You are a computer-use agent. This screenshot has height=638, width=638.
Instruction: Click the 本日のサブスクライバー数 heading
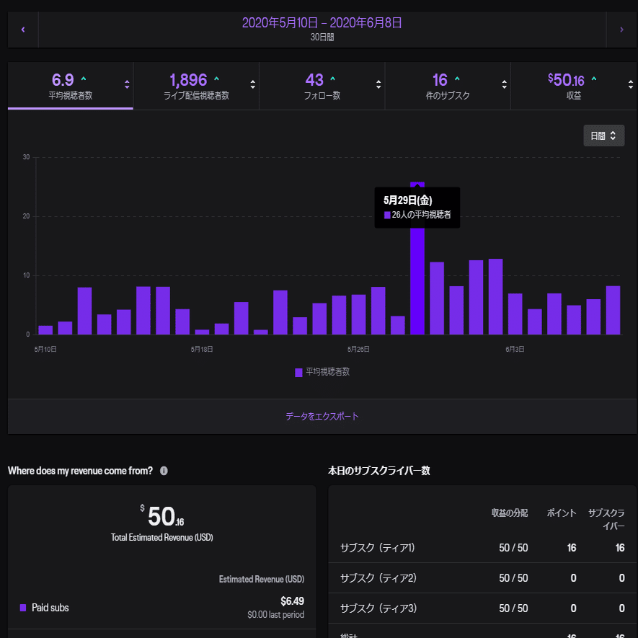(378, 471)
